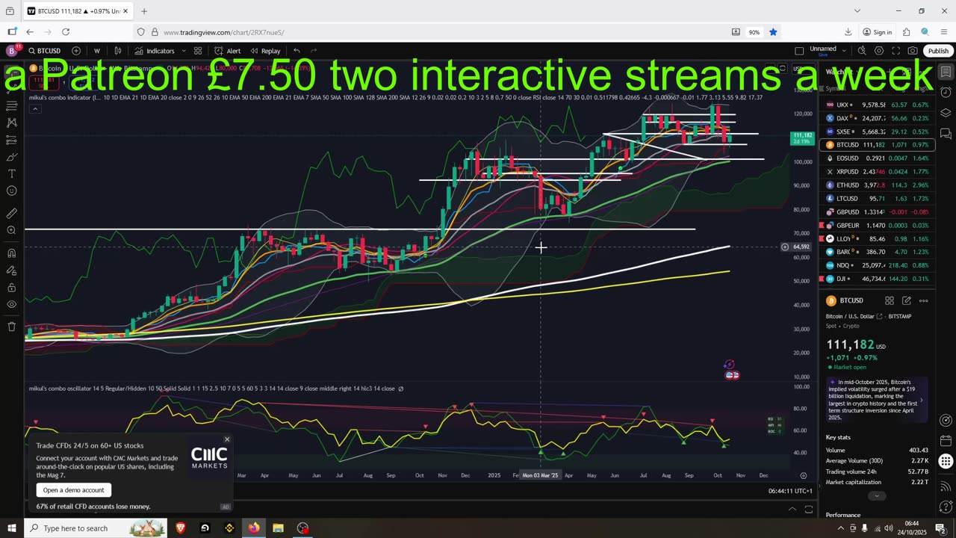Close the CMC Markets advert
The width and height of the screenshot is (956, 538).
[x=227, y=439]
